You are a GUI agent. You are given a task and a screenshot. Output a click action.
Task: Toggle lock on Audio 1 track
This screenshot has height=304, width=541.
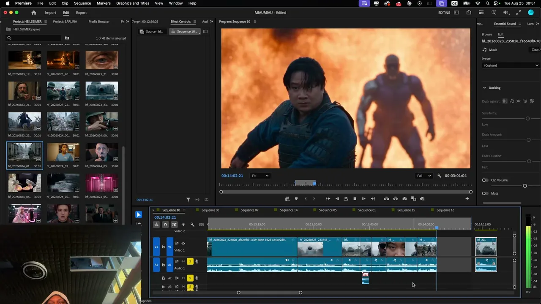pyautogui.click(x=163, y=265)
